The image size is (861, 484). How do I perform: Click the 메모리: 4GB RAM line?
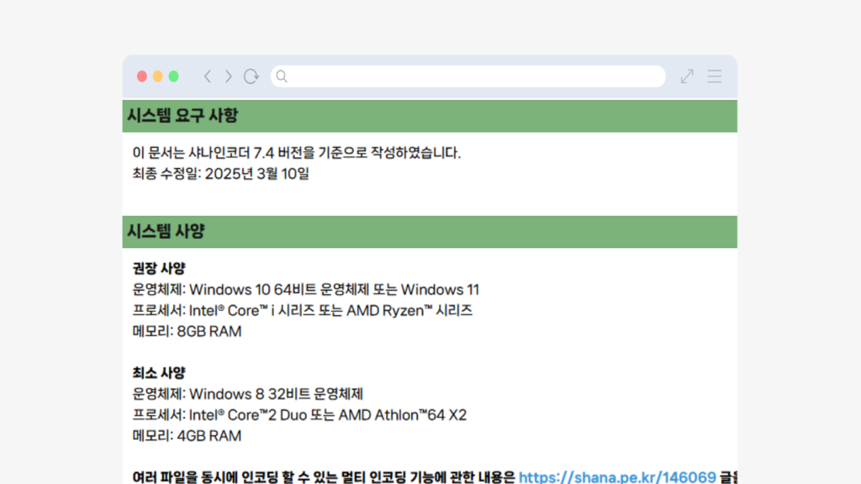click(187, 436)
